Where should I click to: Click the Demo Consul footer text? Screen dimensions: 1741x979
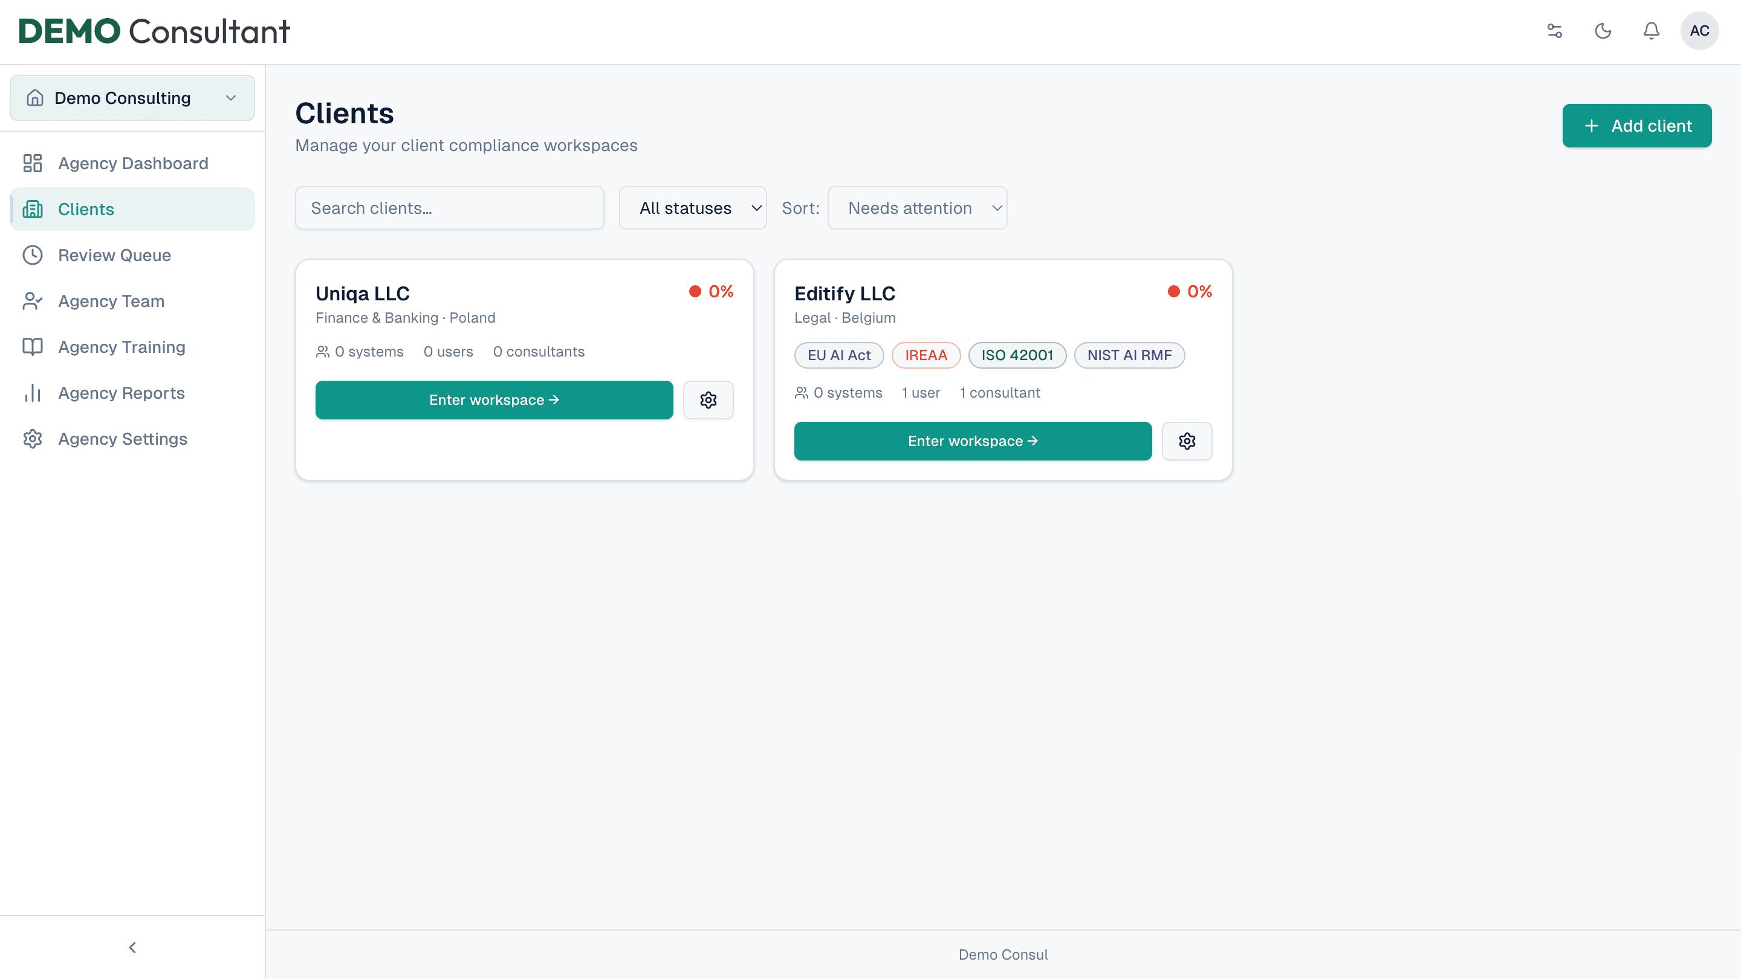[x=1003, y=955]
